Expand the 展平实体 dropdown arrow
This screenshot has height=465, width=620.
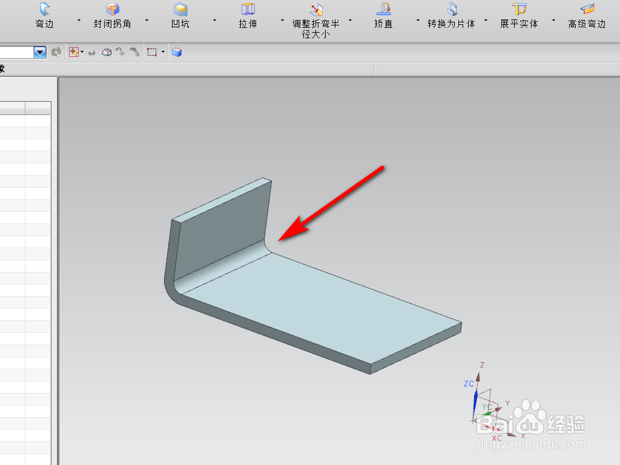pos(553,20)
